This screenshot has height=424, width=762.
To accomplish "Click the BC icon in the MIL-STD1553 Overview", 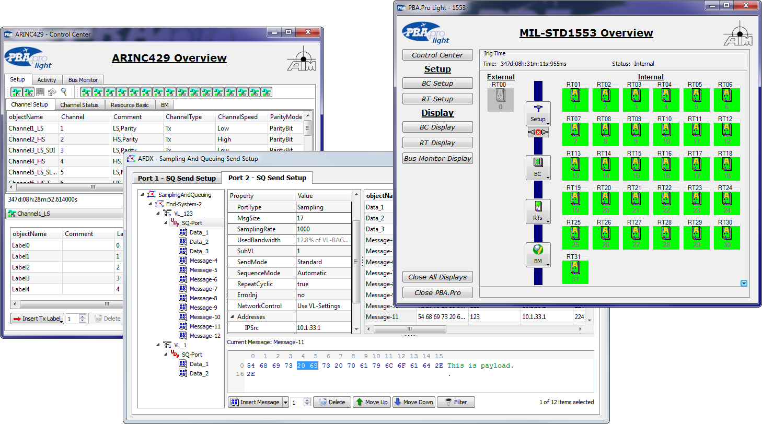I will pos(538,167).
